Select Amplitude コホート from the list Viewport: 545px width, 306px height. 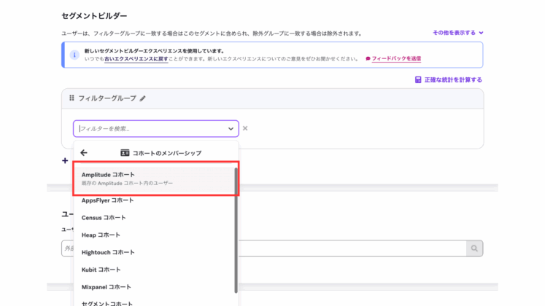[108, 175]
